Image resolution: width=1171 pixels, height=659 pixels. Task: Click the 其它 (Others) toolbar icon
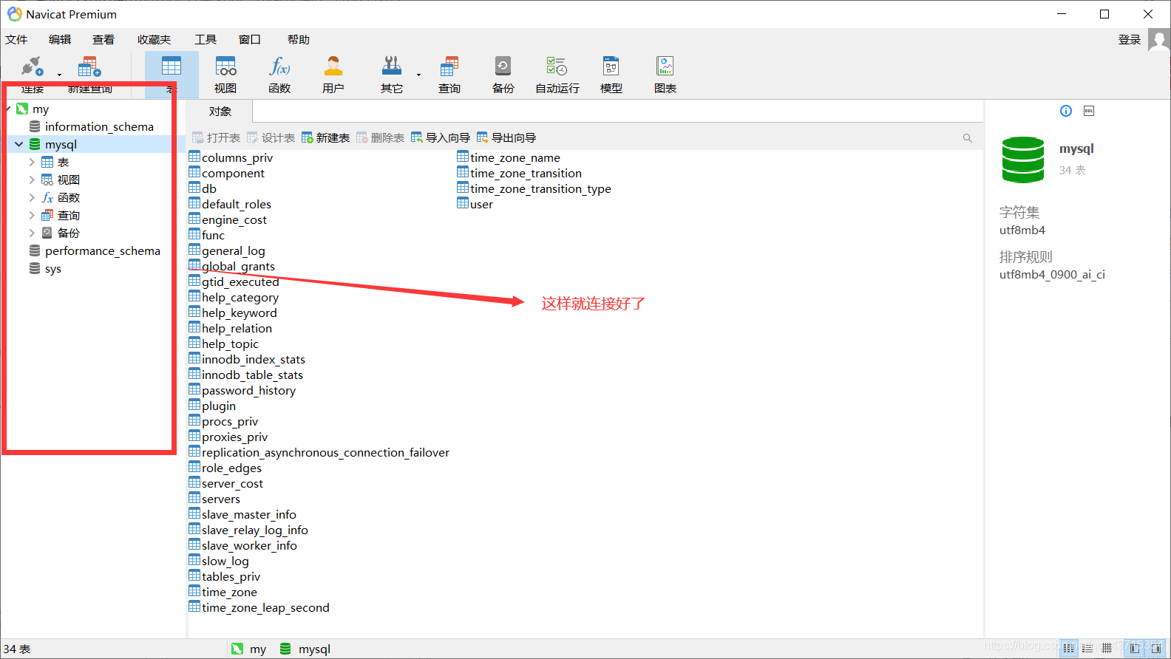pyautogui.click(x=392, y=66)
